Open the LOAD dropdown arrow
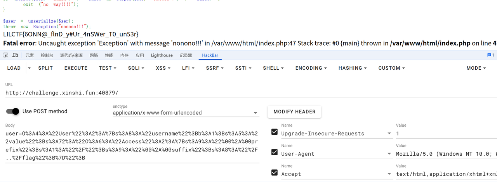Image resolution: width=497 pixels, height=182 pixels. 29,68
